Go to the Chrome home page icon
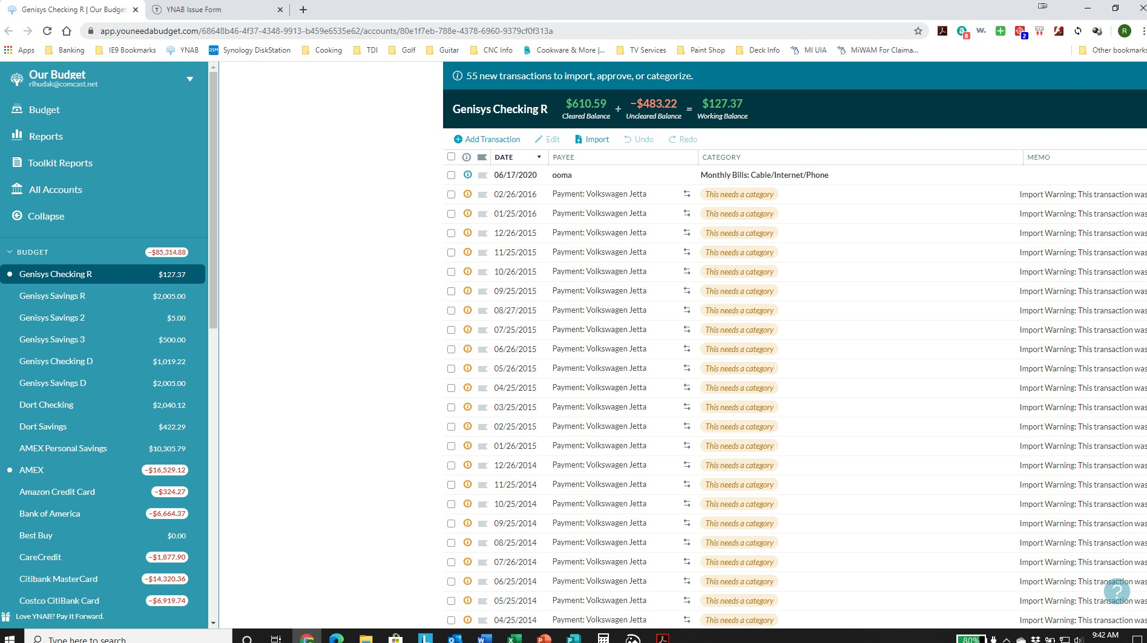The height and width of the screenshot is (643, 1147). (67, 31)
